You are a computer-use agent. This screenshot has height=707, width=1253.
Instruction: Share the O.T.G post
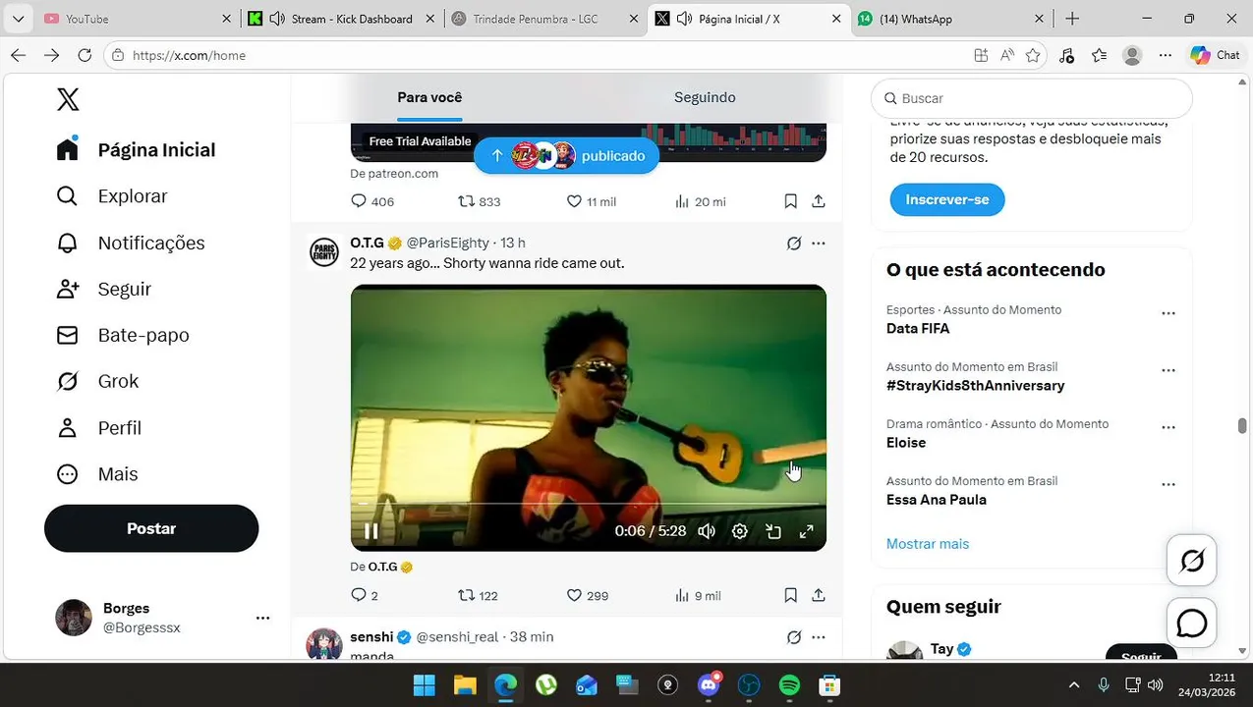point(818,595)
